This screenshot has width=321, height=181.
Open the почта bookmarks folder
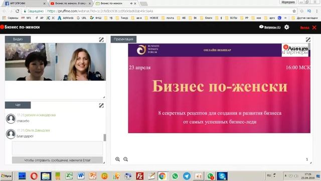pyautogui.click(x=168, y=18)
